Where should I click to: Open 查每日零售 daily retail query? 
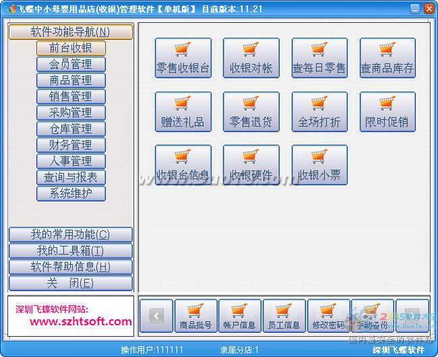coord(319,58)
